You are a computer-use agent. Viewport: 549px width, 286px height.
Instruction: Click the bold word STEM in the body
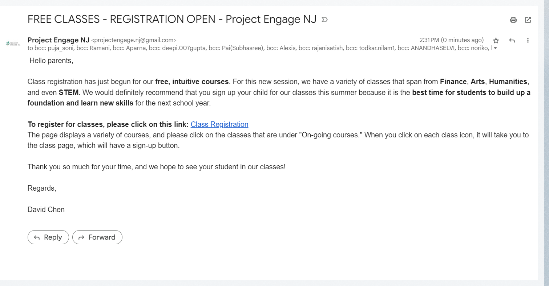pyautogui.click(x=68, y=92)
